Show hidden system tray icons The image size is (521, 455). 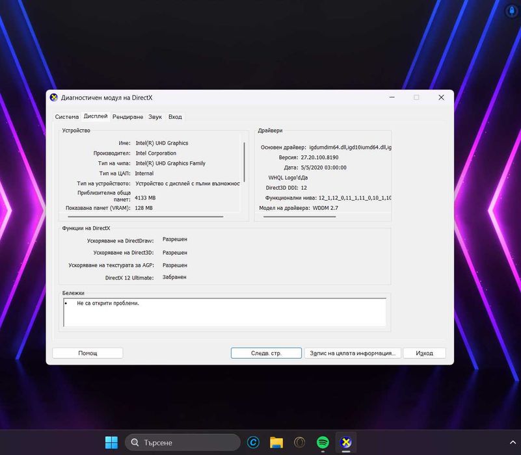tap(513, 443)
